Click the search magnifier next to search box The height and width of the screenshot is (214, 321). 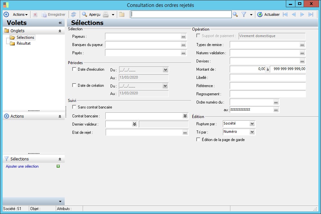click(235, 14)
